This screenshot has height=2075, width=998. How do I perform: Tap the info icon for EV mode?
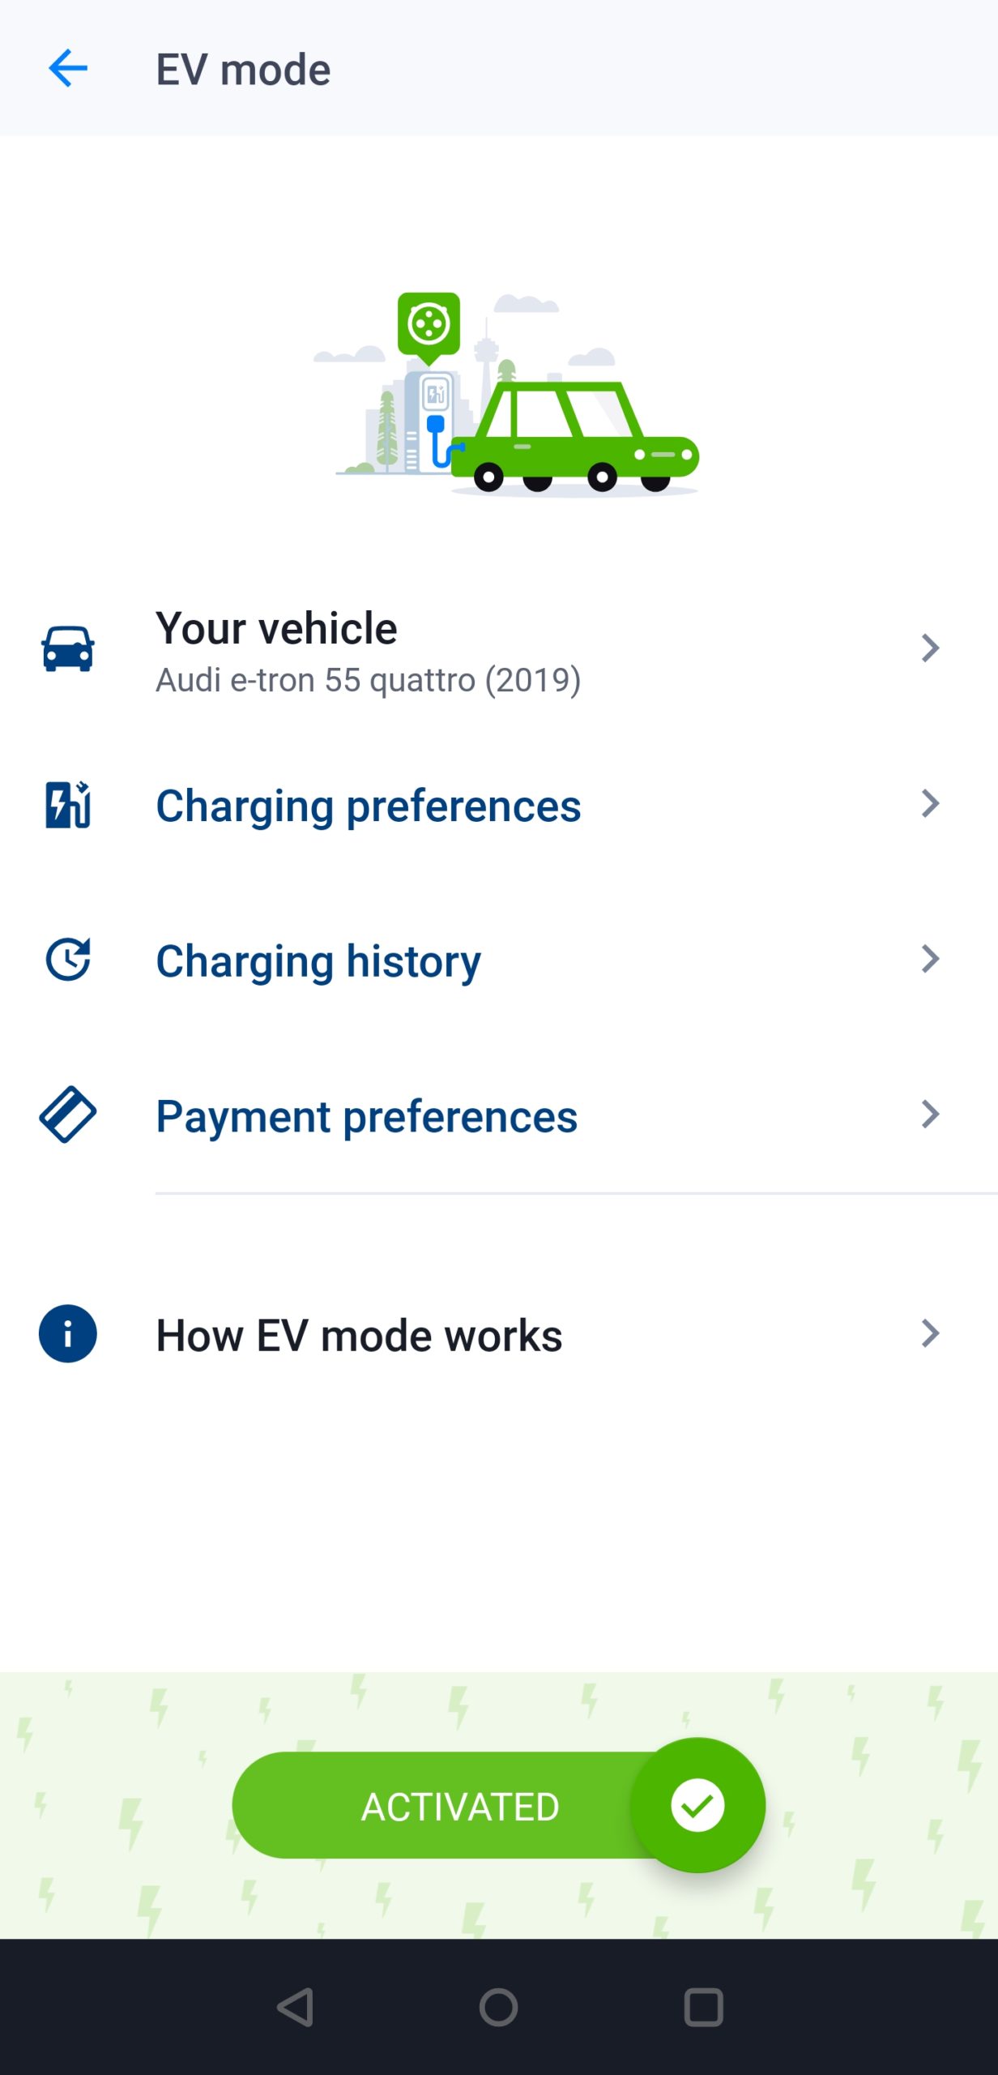[x=68, y=1333]
